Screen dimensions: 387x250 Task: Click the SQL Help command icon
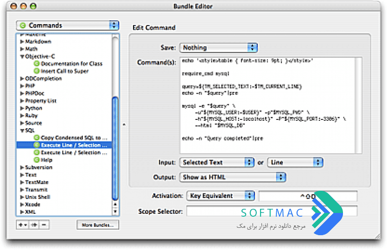pyautogui.click(x=37, y=160)
